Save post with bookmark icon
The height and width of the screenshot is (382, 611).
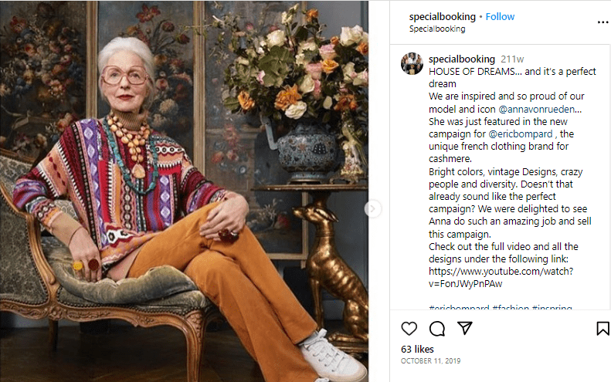(x=603, y=328)
